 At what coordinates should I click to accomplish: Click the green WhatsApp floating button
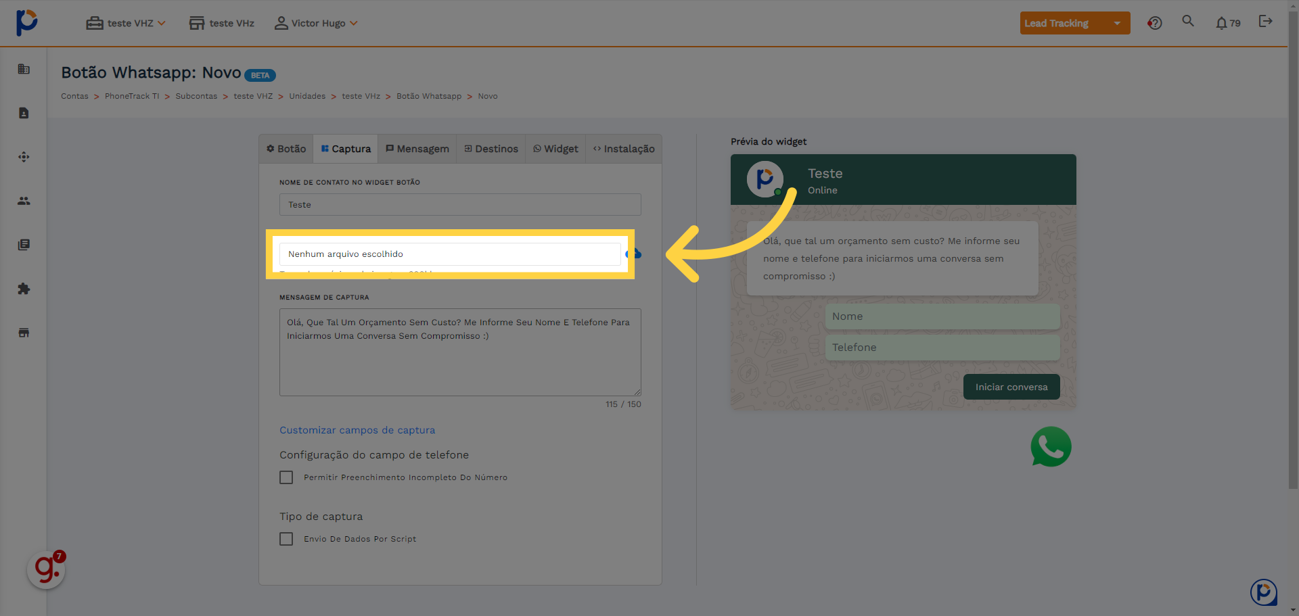pyautogui.click(x=1051, y=446)
